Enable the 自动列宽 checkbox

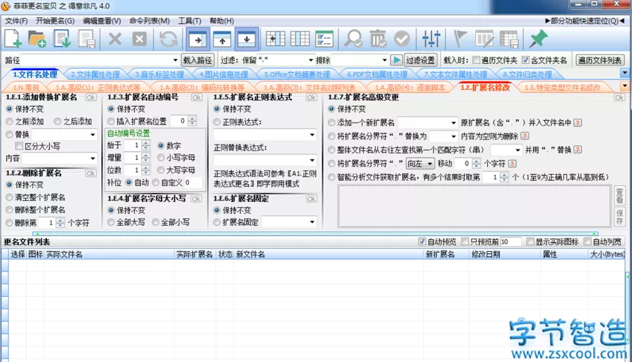[x=588, y=241]
